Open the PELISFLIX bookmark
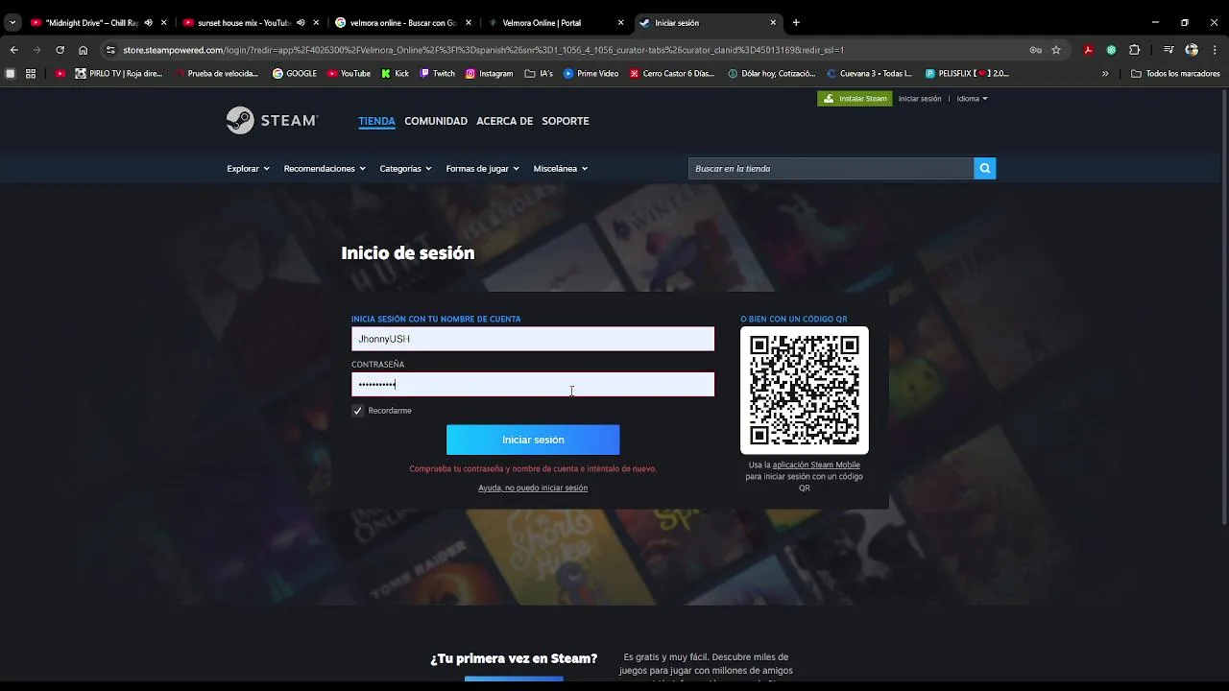The height and width of the screenshot is (691, 1229). 968,73
